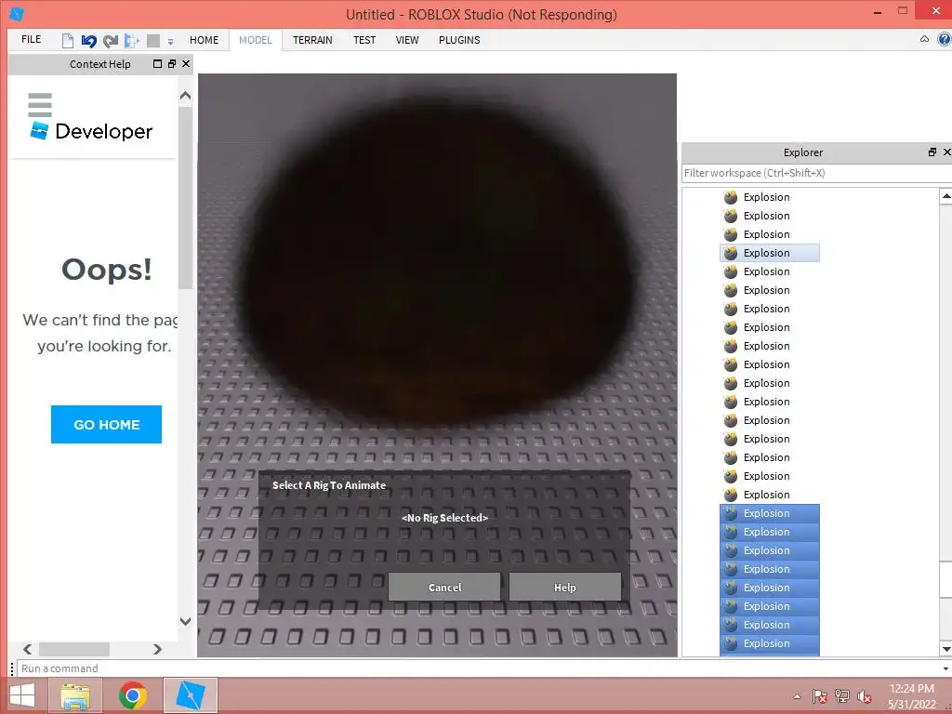The height and width of the screenshot is (714, 952).
Task: Click the gray stop square icon
Action: click(x=153, y=41)
